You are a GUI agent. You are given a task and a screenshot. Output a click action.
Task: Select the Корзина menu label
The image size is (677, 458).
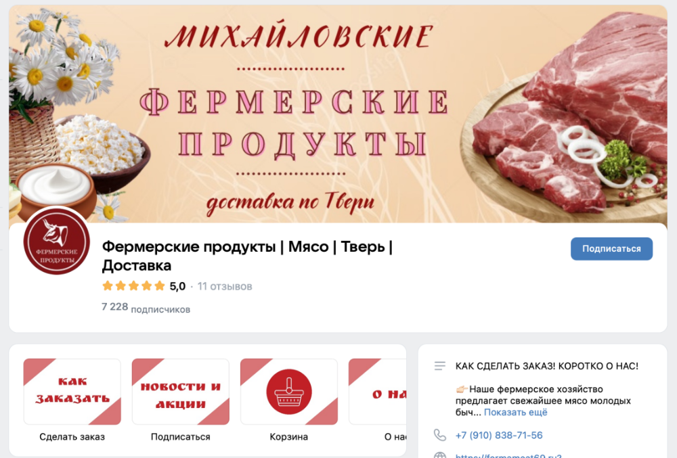click(289, 437)
